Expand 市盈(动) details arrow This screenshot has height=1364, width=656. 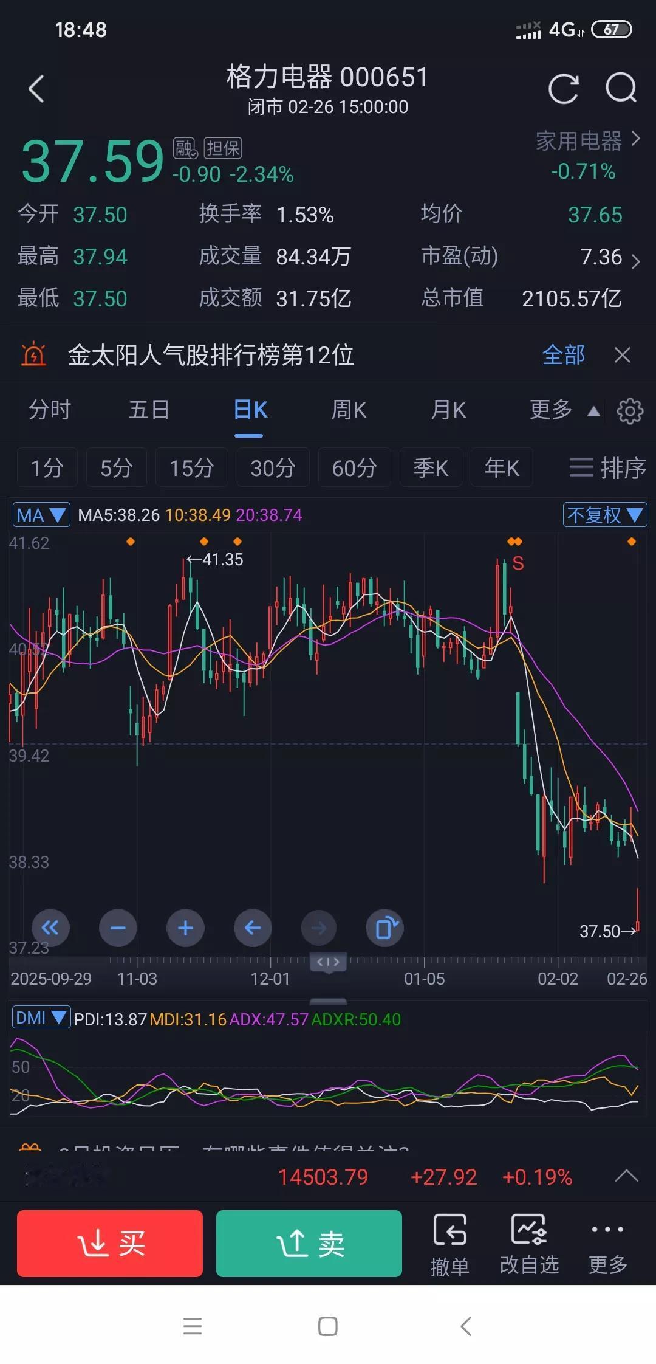coord(635,261)
